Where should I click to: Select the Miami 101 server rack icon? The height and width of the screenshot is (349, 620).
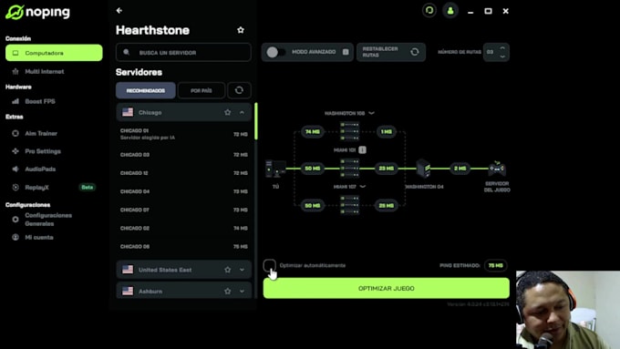coord(349,169)
